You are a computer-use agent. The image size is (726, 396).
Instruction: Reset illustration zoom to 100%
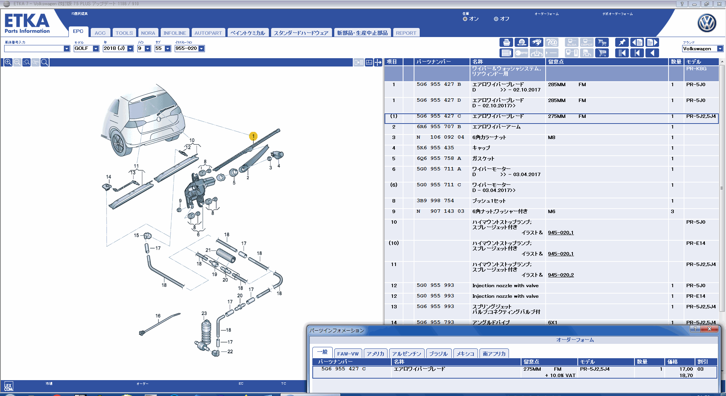click(36, 62)
